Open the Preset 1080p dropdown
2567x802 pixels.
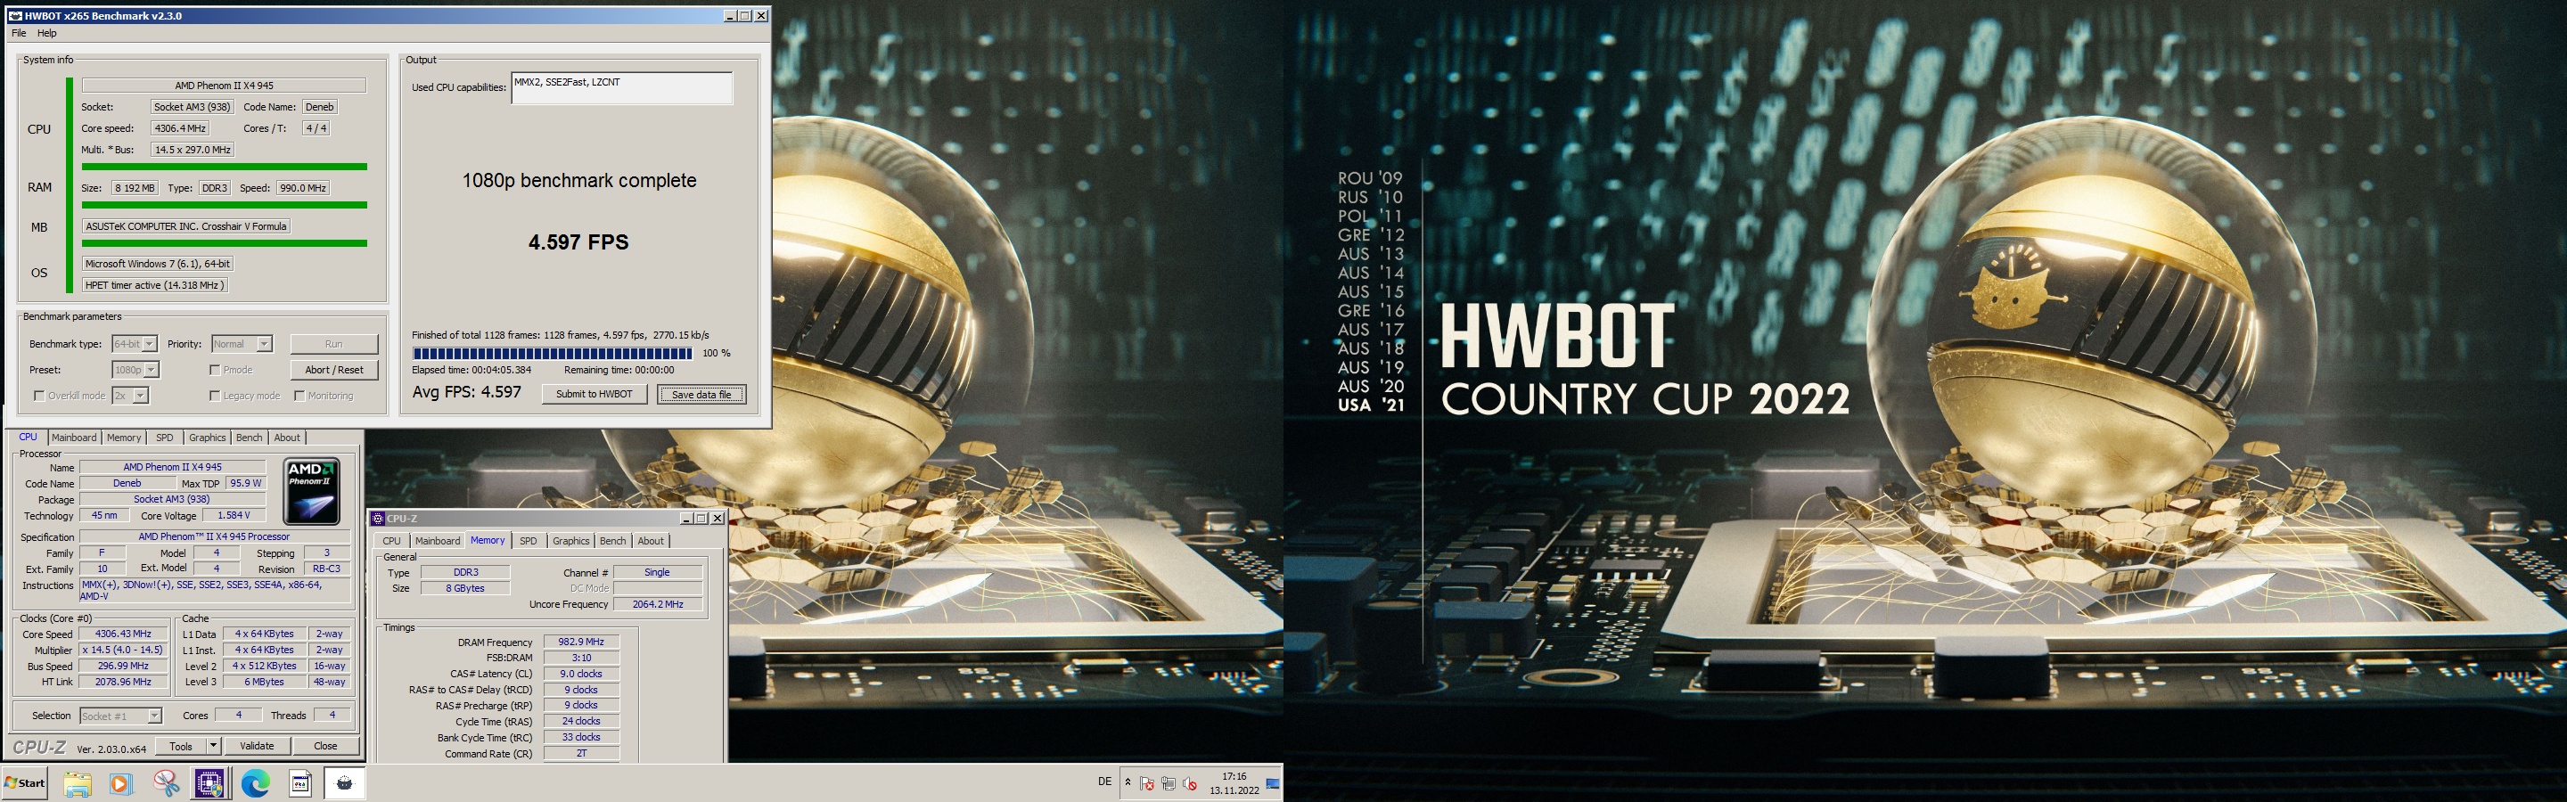pyautogui.click(x=135, y=370)
